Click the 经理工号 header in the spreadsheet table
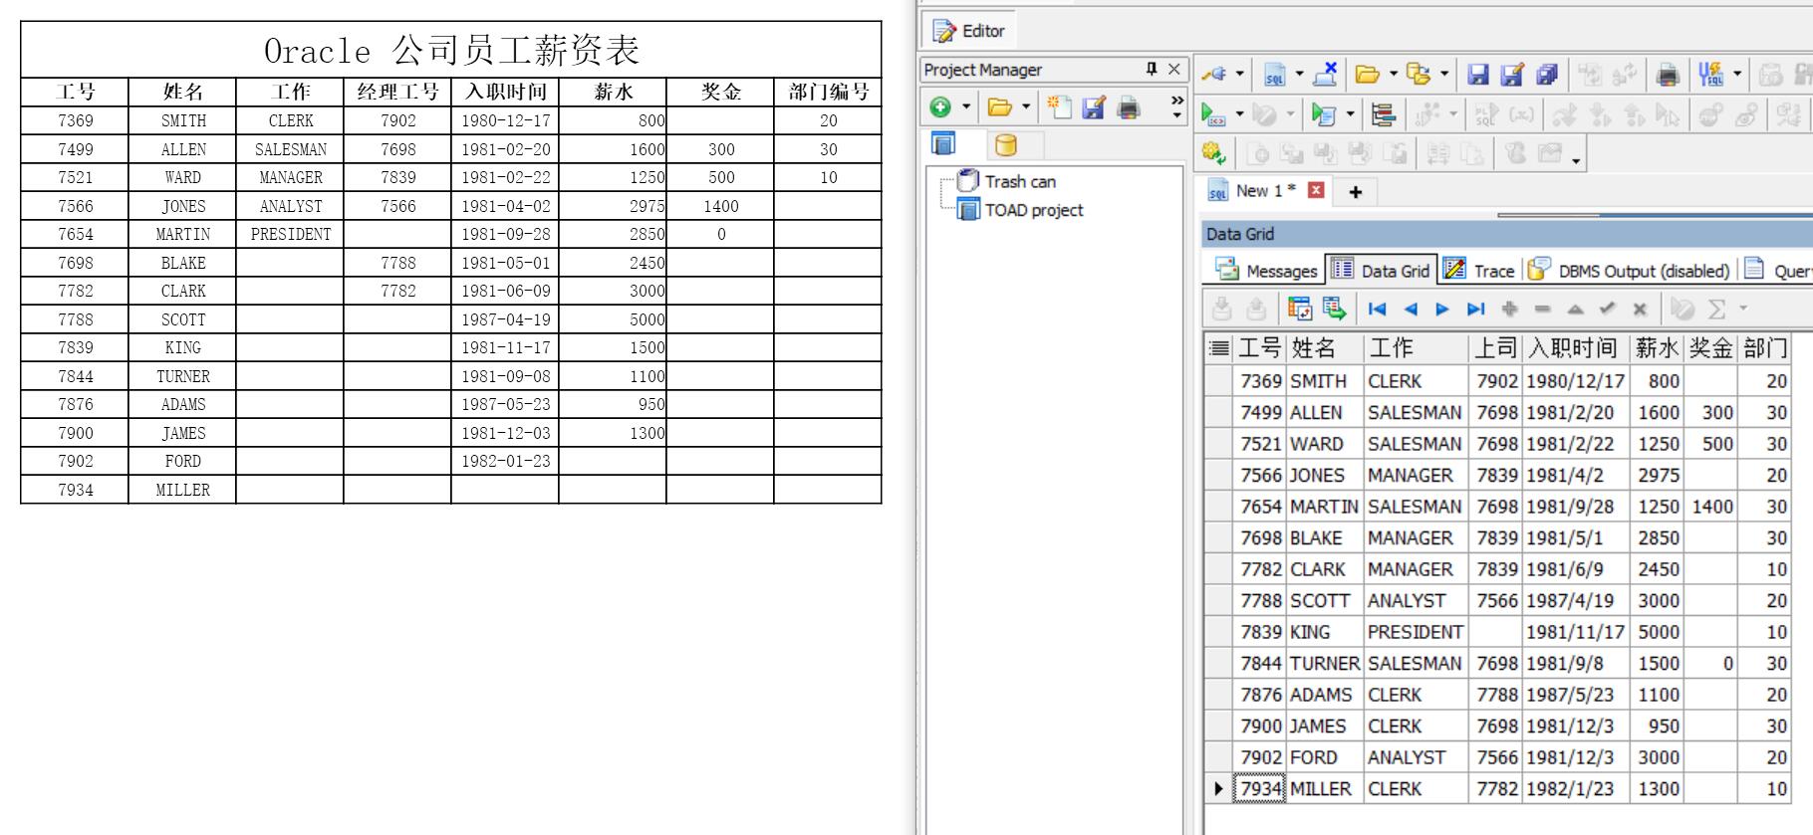Screen dimensions: 1813x835 pos(397,93)
